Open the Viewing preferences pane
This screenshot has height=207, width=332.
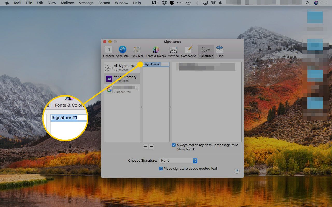[x=173, y=51]
